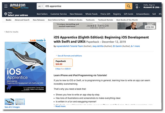Click 3 New from $59.51 link
The image size is (165, 113).
(63, 69)
